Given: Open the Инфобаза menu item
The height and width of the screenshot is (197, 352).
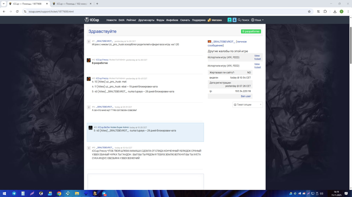Looking at the screenshot, I should (x=172, y=20).
